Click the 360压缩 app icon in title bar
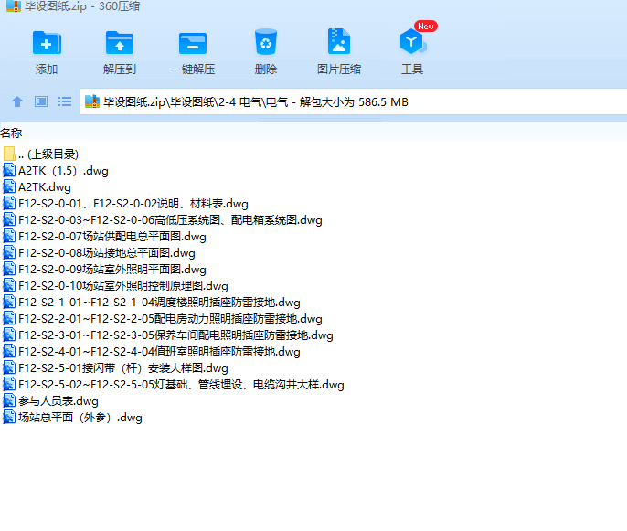This screenshot has width=627, height=531. 13,6
